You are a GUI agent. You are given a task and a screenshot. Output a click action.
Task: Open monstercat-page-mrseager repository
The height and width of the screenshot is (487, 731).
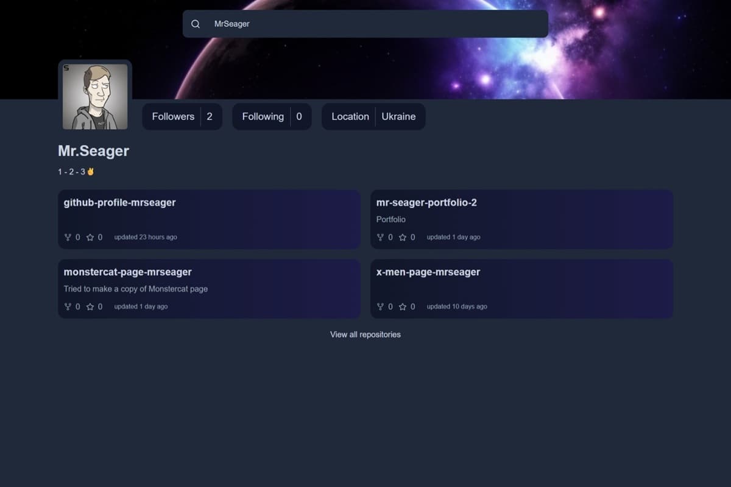tap(209, 289)
